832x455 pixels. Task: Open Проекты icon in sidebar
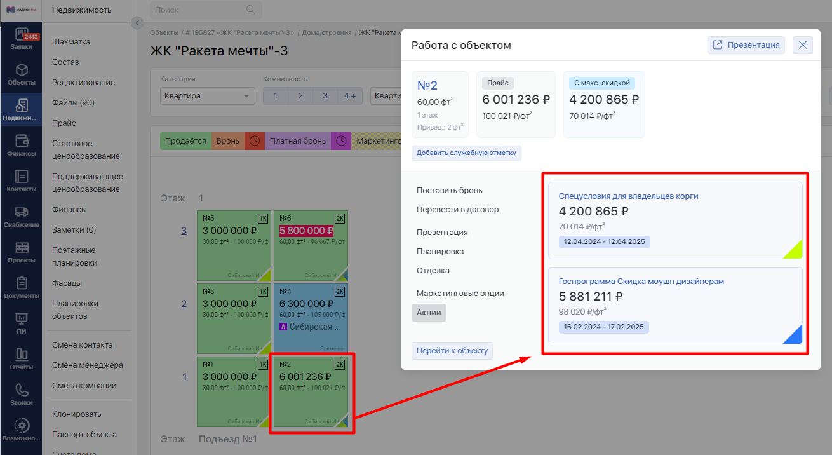(21, 252)
